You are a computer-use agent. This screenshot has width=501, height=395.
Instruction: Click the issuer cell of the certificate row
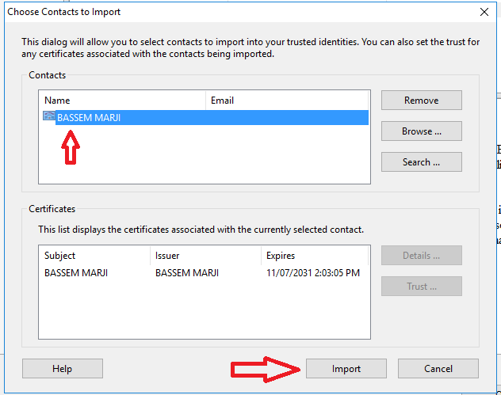point(187,273)
